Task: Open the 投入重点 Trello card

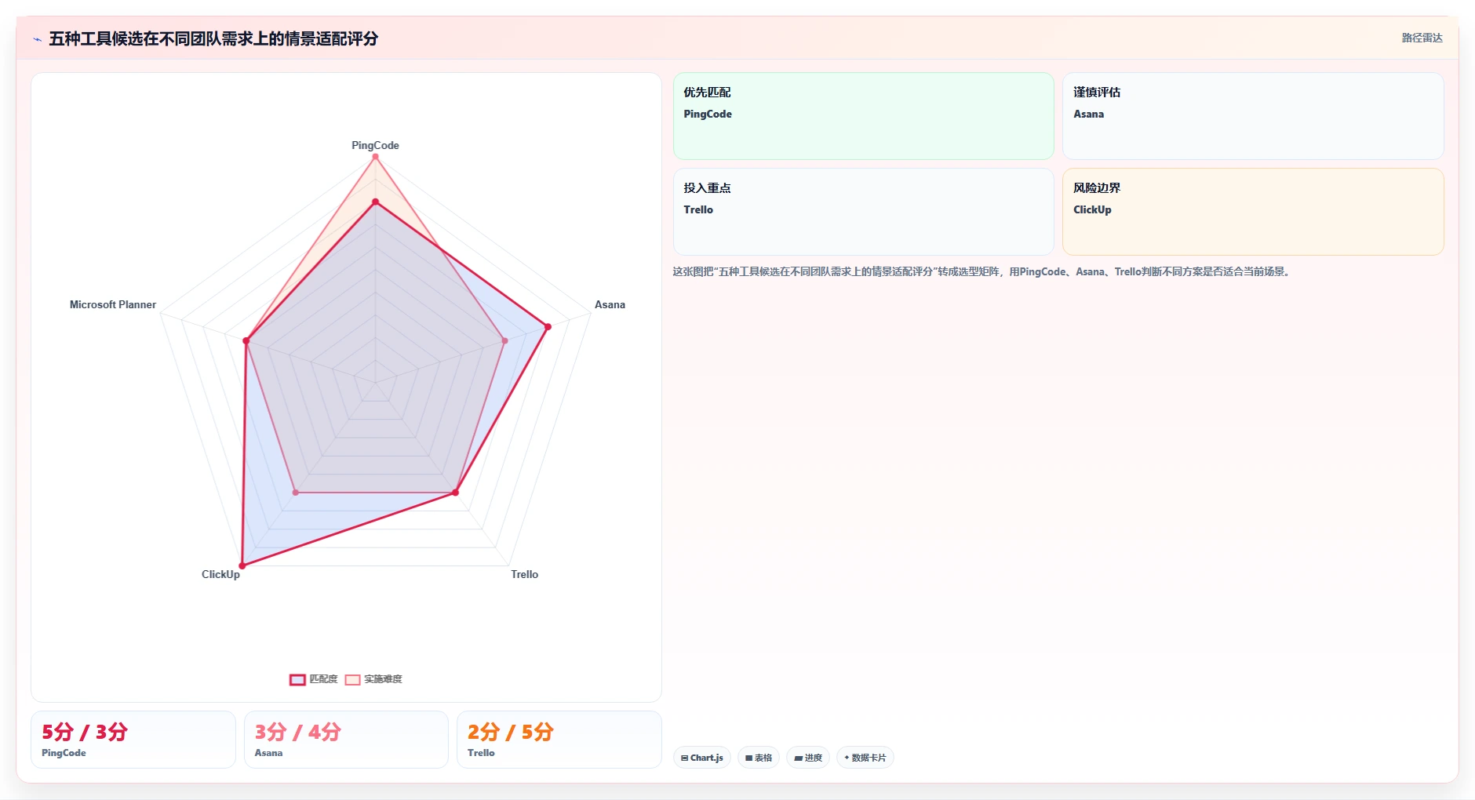Action: (863, 212)
